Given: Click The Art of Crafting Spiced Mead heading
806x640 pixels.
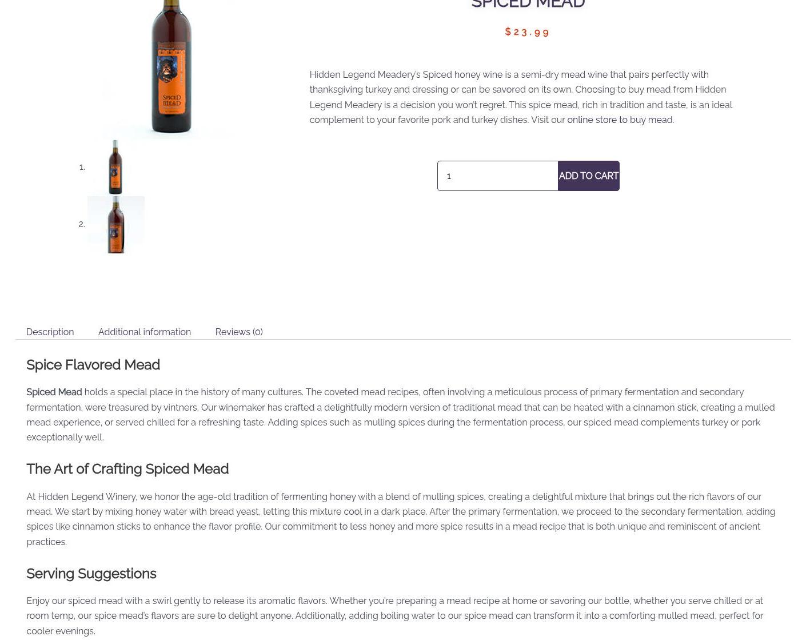Looking at the screenshot, I should 127,469.
